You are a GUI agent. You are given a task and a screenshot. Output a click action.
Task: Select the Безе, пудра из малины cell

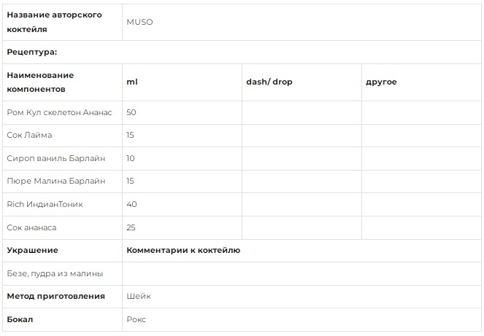[62, 274]
